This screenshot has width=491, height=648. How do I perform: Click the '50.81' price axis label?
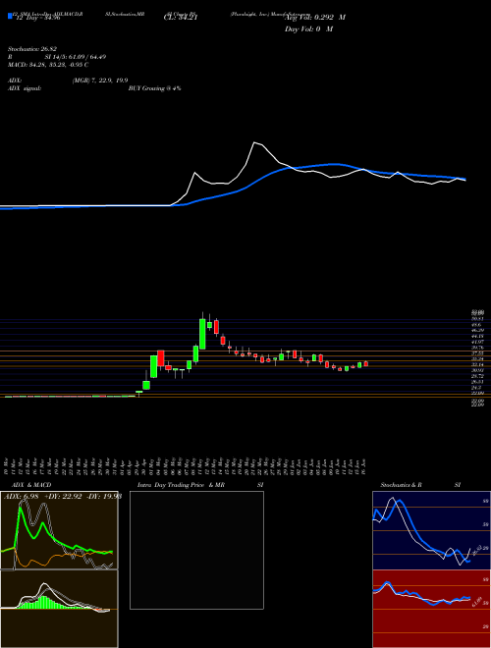click(x=477, y=319)
